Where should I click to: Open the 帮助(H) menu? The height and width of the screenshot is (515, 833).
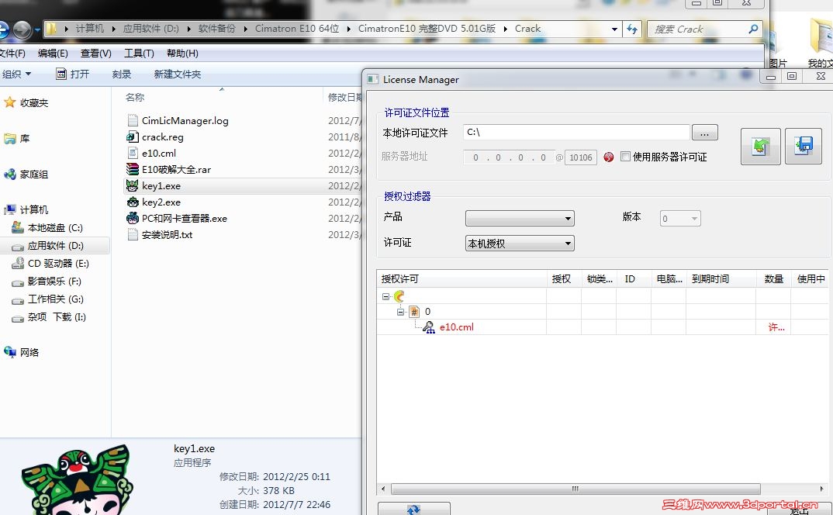(182, 54)
